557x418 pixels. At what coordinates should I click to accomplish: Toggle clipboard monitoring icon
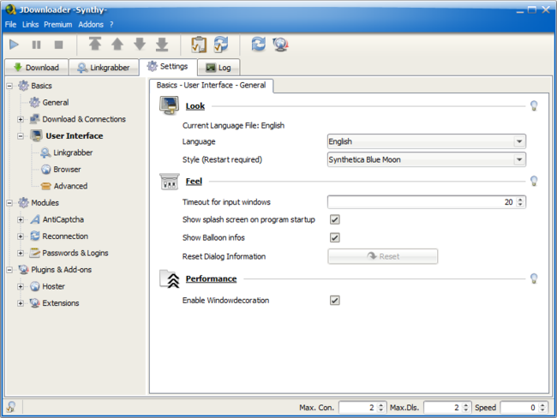pos(199,45)
